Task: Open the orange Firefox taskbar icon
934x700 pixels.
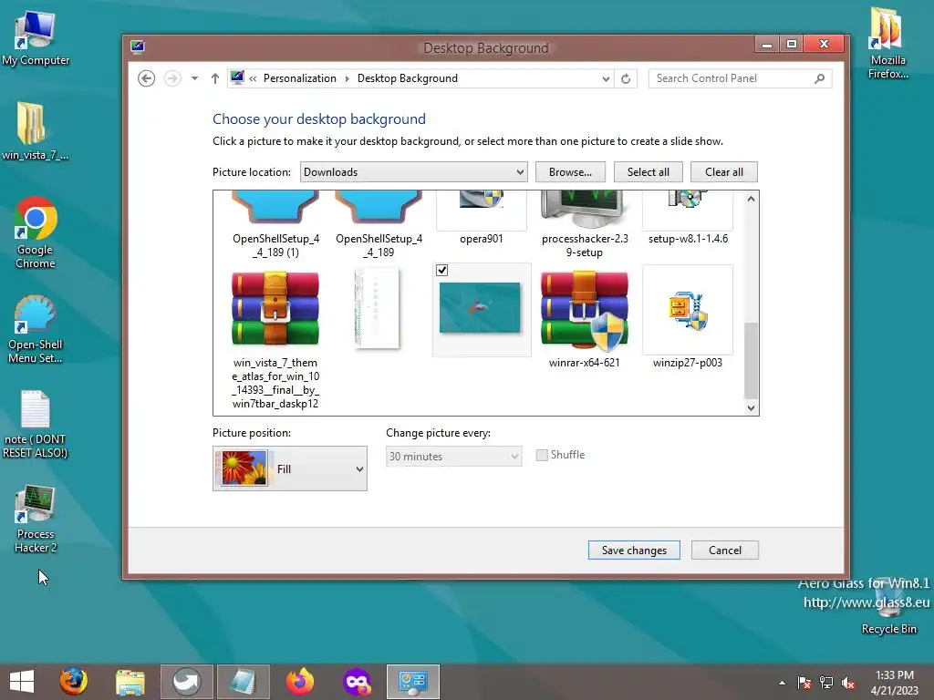Action: (x=299, y=682)
